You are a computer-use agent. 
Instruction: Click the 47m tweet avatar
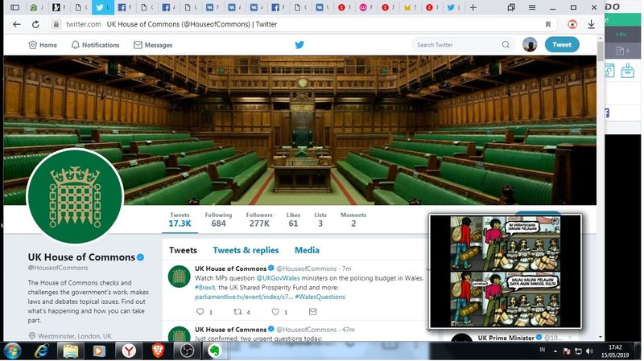tap(179, 334)
